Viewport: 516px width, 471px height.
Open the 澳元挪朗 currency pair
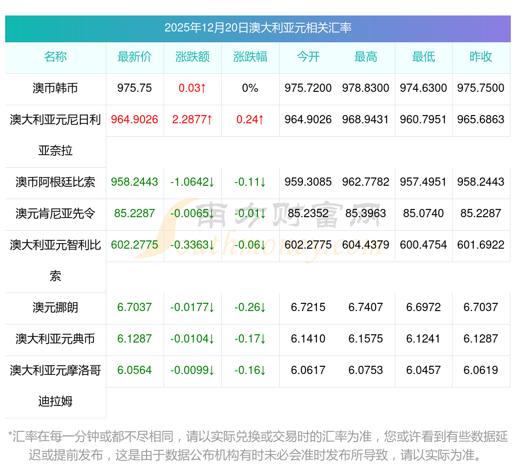point(55,308)
